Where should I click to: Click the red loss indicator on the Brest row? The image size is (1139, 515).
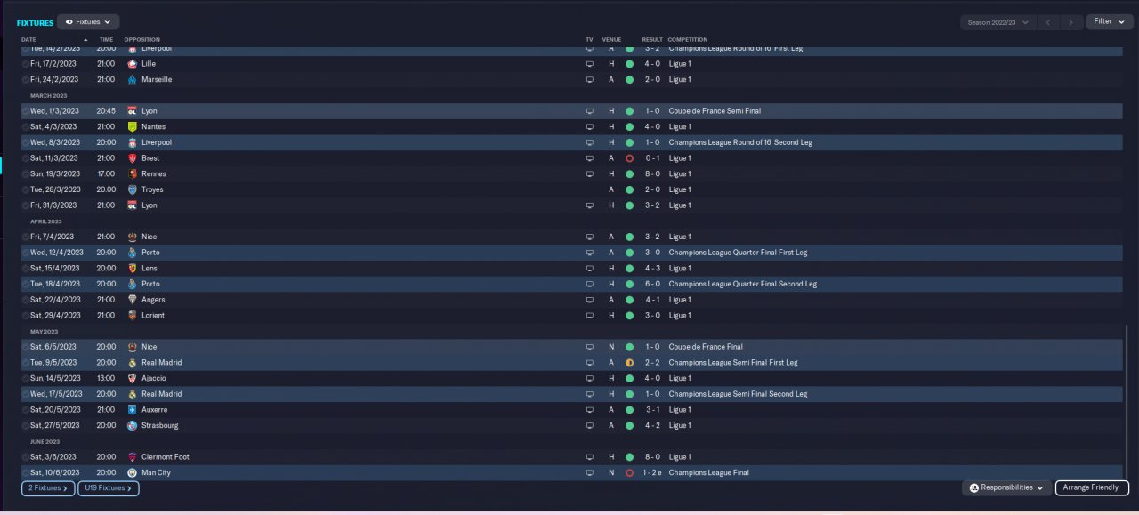click(x=629, y=158)
